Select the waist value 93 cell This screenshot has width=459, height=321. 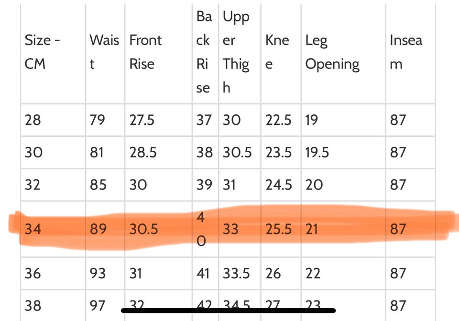pos(98,273)
